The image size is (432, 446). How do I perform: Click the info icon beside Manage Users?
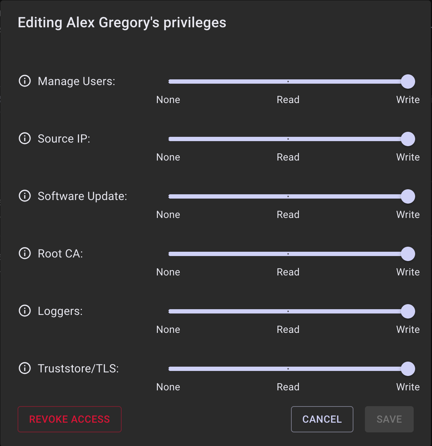click(25, 81)
